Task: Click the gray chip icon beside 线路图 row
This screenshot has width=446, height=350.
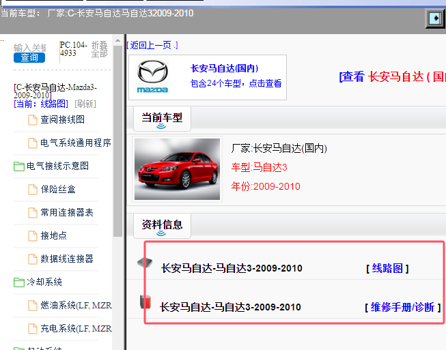Action: click(145, 263)
